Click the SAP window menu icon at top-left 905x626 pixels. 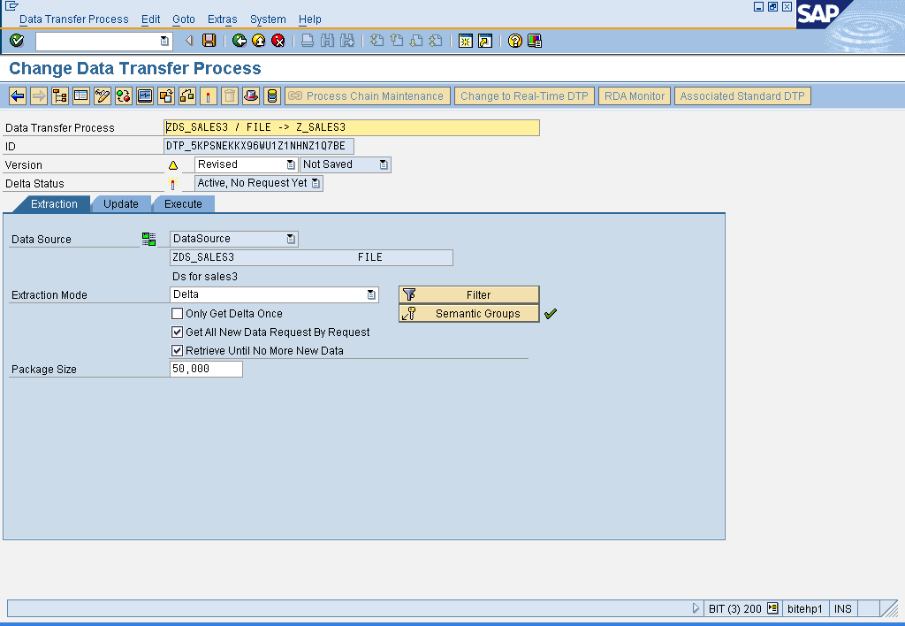click(x=11, y=6)
